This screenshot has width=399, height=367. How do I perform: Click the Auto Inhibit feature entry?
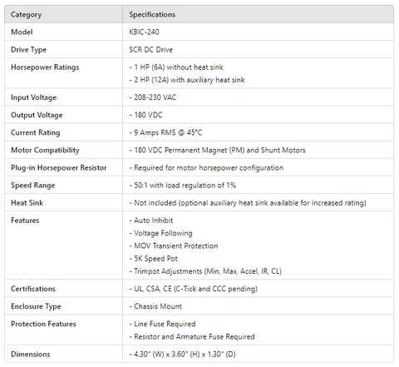[x=151, y=221]
